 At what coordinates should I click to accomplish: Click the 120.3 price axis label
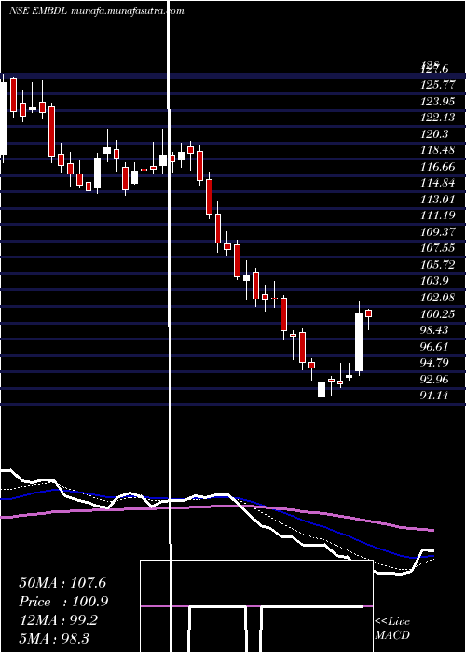click(x=434, y=134)
